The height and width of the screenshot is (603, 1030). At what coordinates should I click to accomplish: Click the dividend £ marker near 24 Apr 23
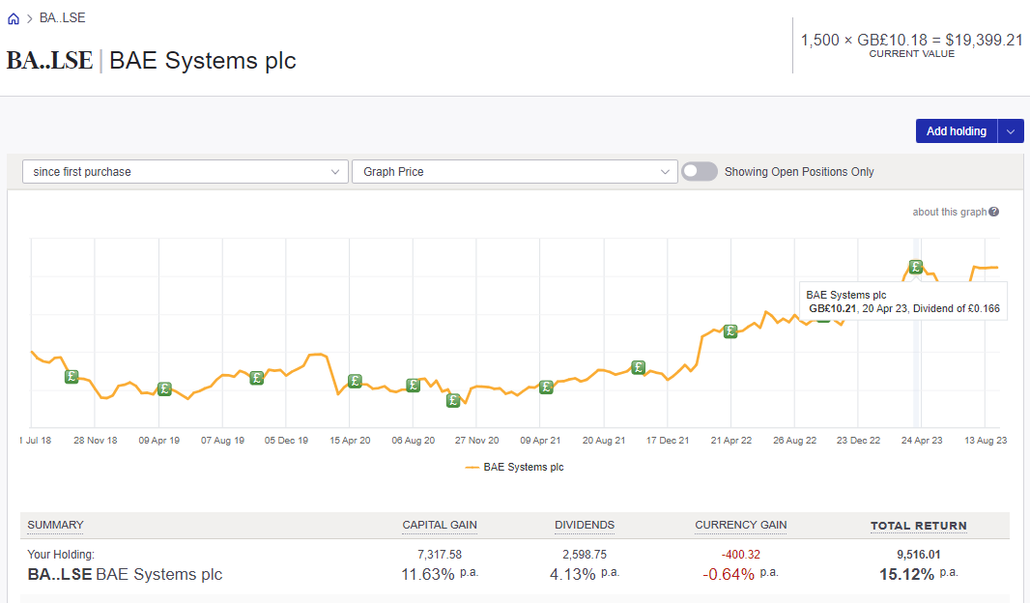click(x=915, y=266)
